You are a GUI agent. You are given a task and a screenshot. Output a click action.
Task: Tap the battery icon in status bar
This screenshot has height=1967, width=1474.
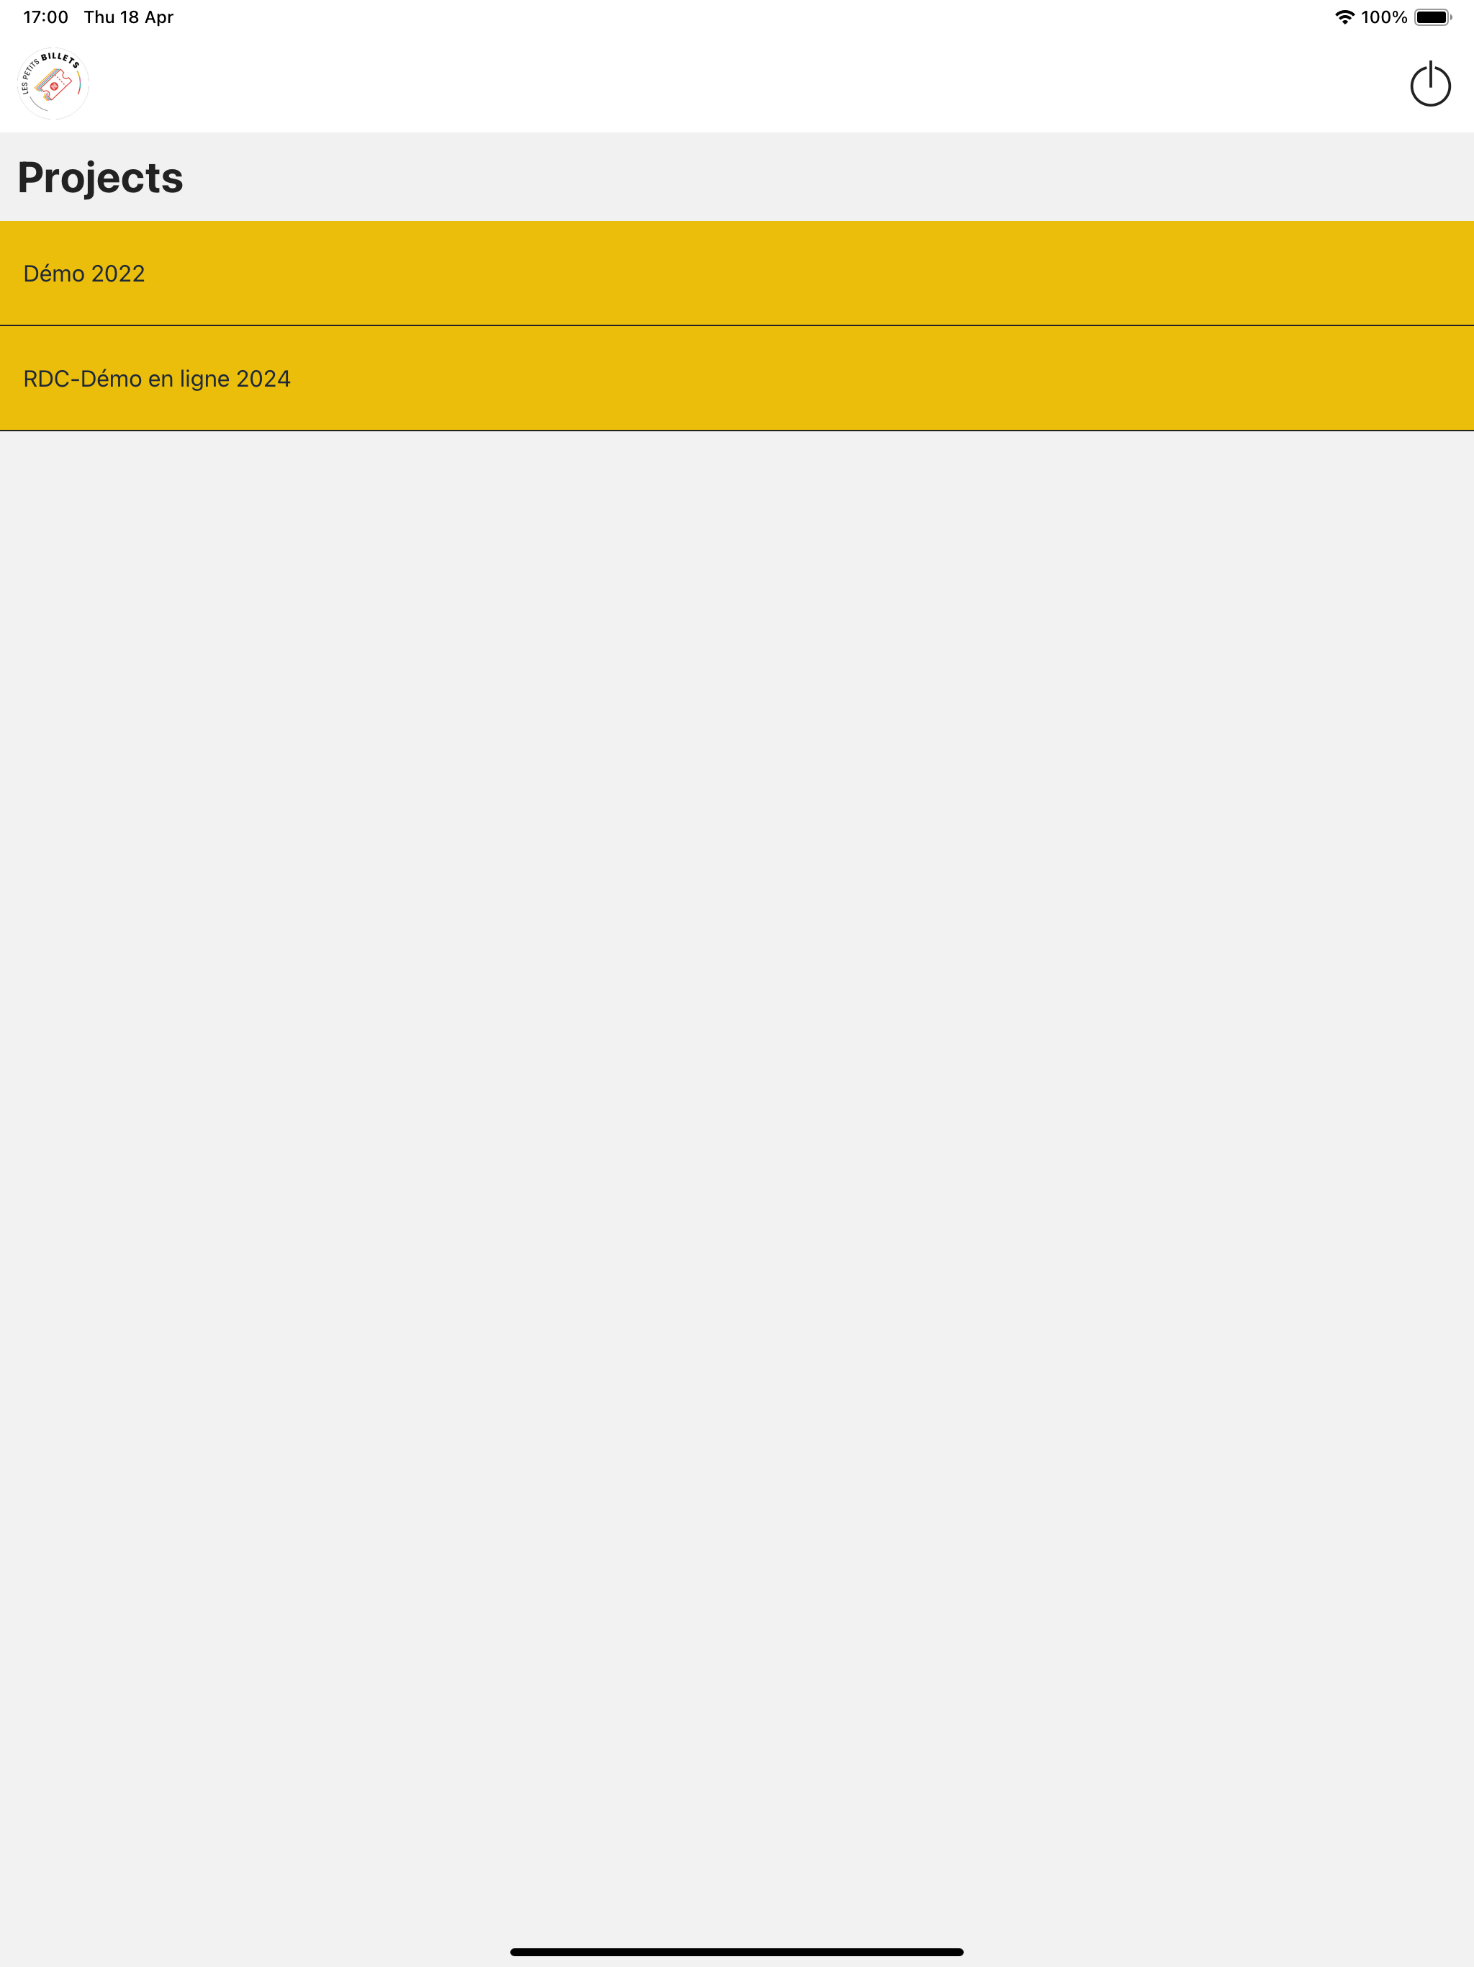coord(1433,17)
